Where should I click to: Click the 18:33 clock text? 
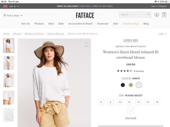[4, 2]
